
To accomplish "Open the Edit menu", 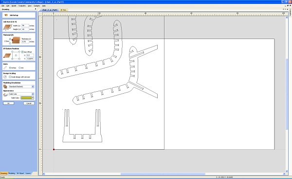I will 8,6.
